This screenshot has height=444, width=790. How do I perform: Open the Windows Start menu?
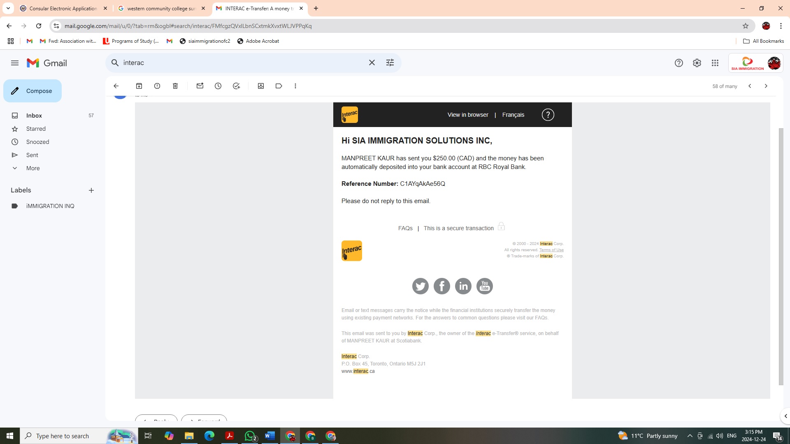pyautogui.click(x=10, y=436)
